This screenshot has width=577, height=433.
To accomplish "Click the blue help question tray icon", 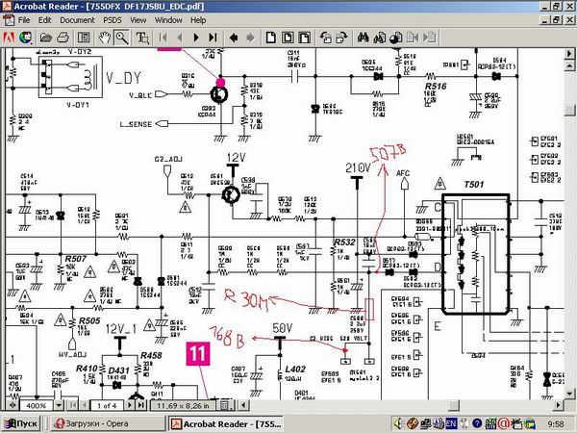I will pyautogui.click(x=477, y=423).
